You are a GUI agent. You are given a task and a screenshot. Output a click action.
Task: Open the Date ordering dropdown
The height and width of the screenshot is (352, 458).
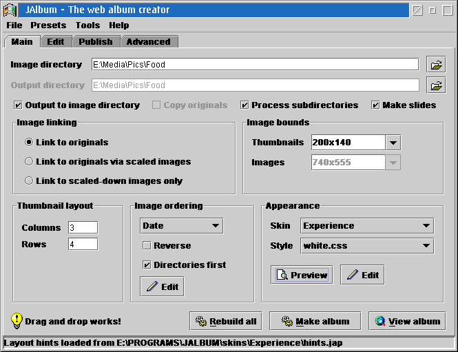[182, 226]
